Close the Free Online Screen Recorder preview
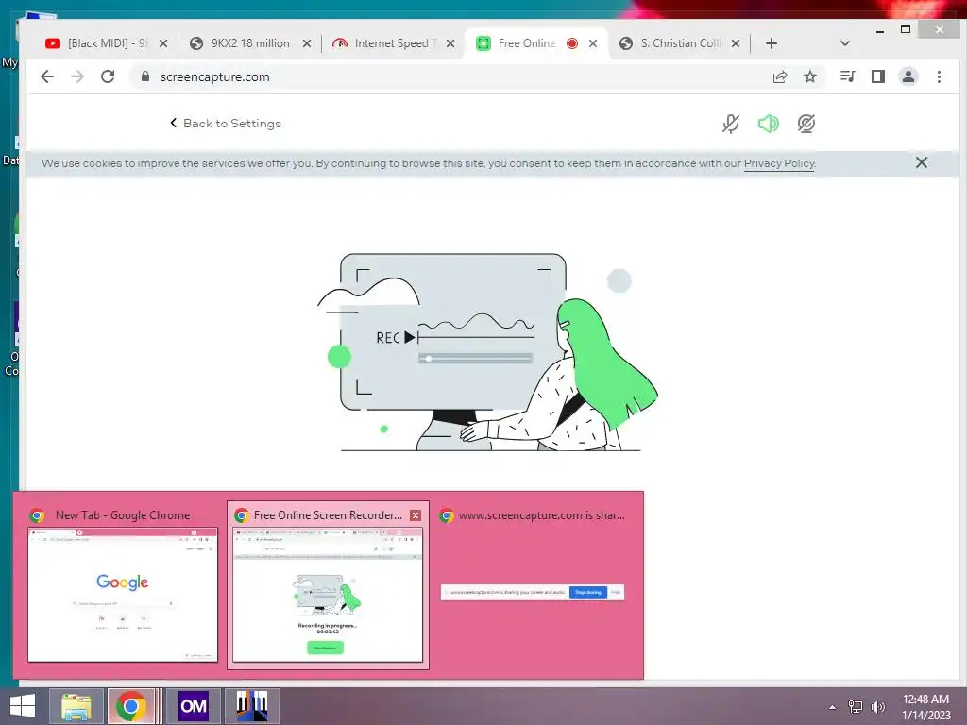The height and width of the screenshot is (725, 967). click(416, 515)
